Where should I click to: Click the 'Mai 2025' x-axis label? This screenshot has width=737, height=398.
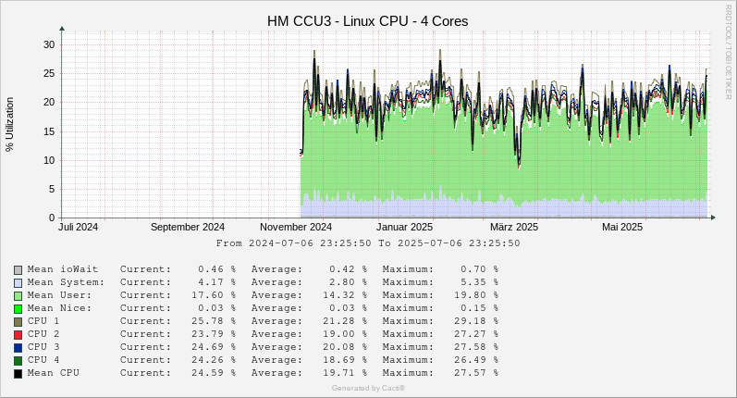click(621, 227)
